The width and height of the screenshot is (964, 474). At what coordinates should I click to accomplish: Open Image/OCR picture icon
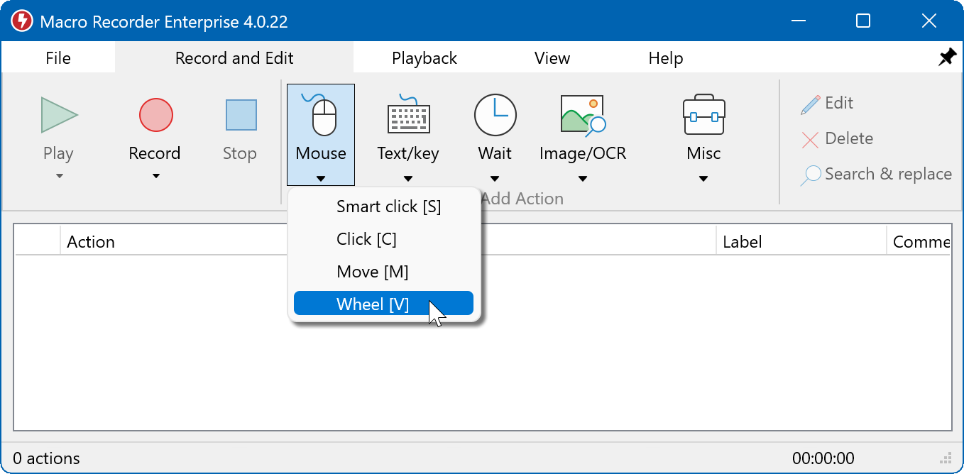pyautogui.click(x=582, y=115)
